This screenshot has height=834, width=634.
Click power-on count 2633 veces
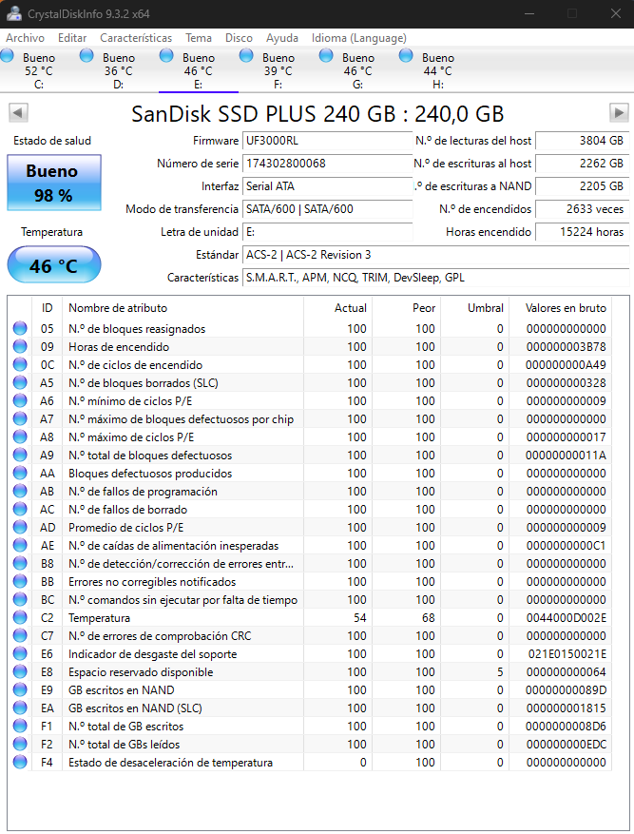582,209
